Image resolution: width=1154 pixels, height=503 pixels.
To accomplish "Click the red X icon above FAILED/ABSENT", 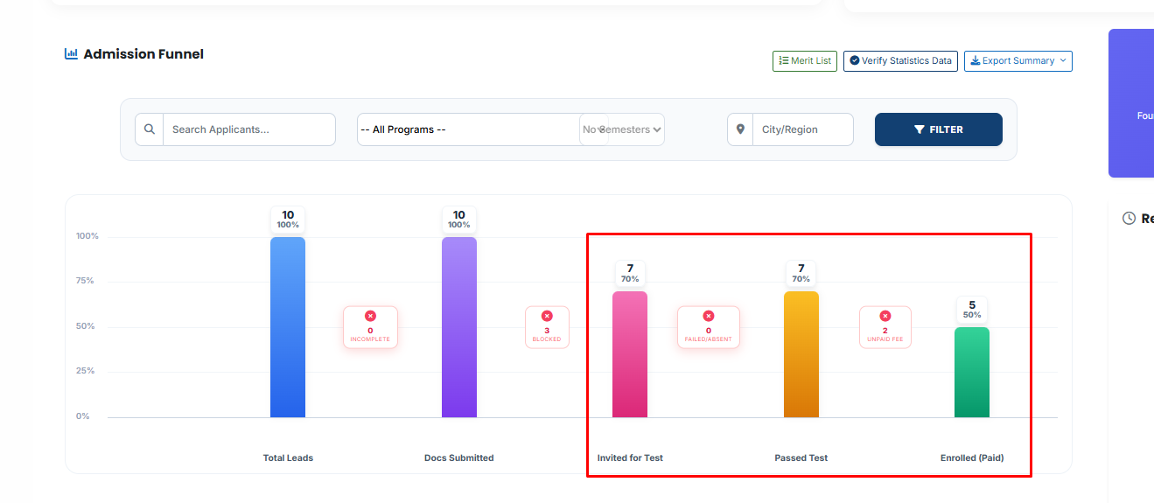I will pos(709,316).
